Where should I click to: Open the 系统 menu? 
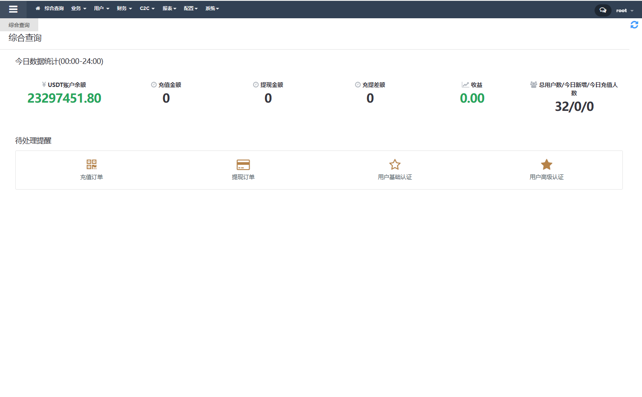[x=212, y=8]
